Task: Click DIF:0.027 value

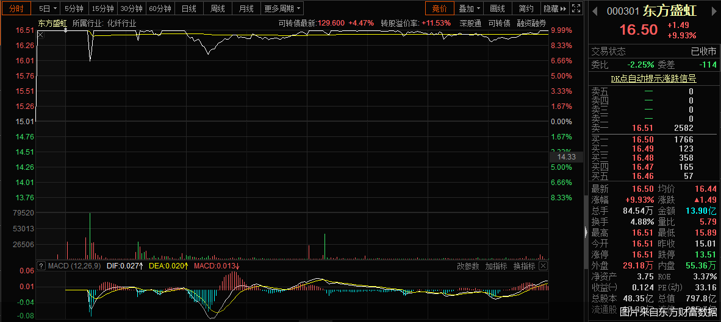Action: (x=125, y=266)
